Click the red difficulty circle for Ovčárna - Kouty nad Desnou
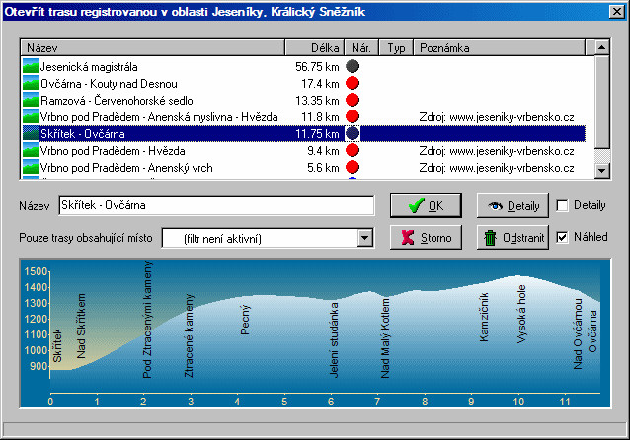 pyautogui.click(x=353, y=83)
